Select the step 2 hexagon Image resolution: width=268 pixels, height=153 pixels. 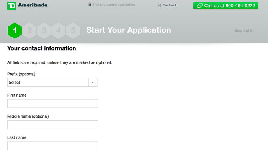[29, 30]
